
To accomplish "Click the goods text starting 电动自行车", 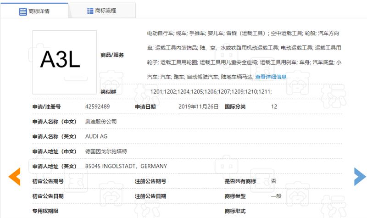I will click(x=244, y=55).
